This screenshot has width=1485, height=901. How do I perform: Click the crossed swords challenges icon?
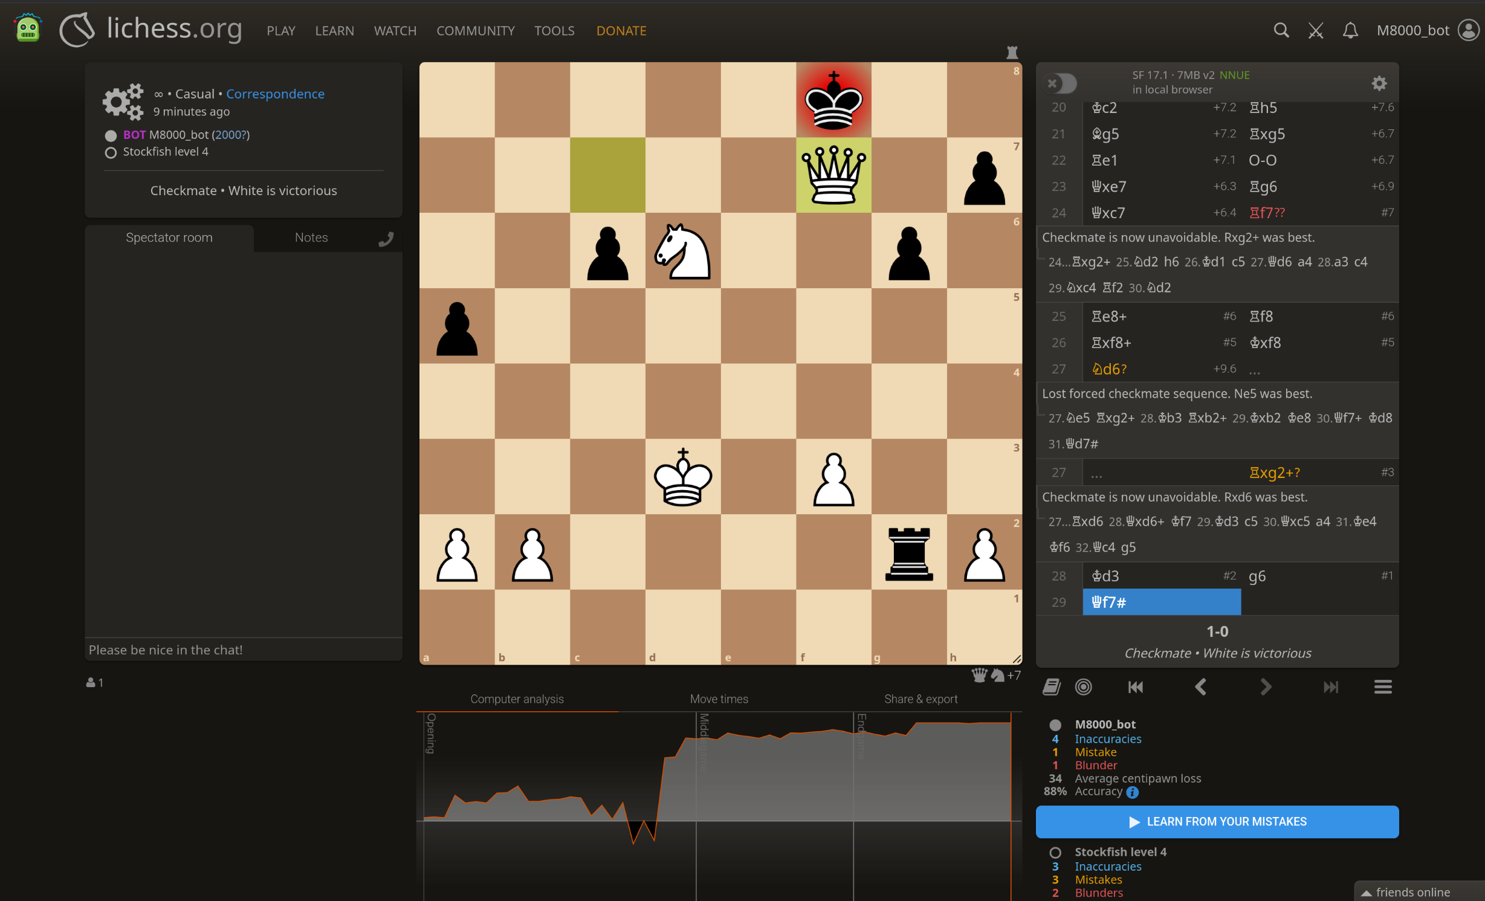[1316, 30]
